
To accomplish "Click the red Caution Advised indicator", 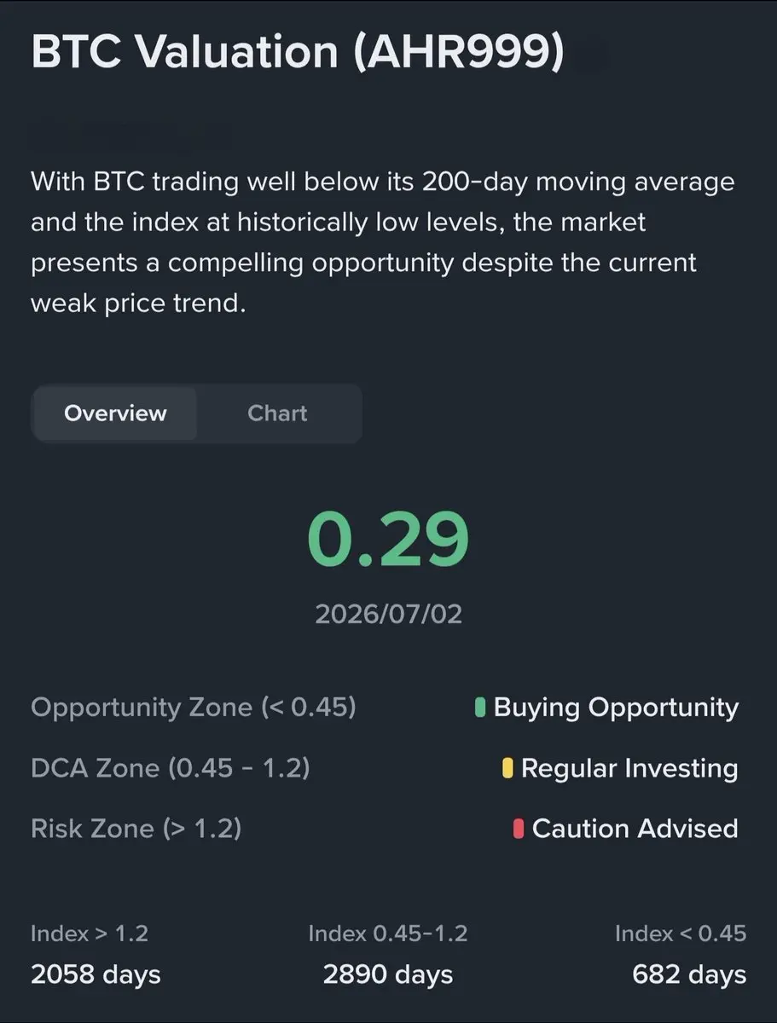I will (519, 829).
